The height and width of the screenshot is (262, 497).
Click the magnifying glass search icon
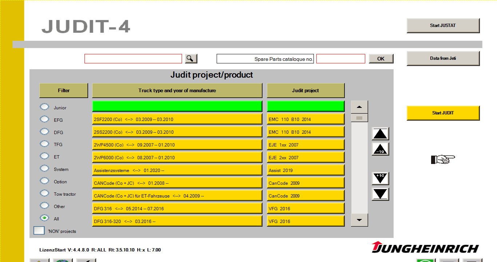(191, 58)
